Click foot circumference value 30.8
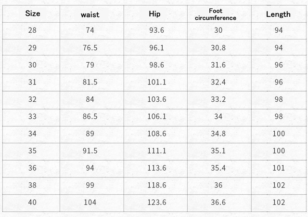308x217 pixels. [x=218, y=48]
